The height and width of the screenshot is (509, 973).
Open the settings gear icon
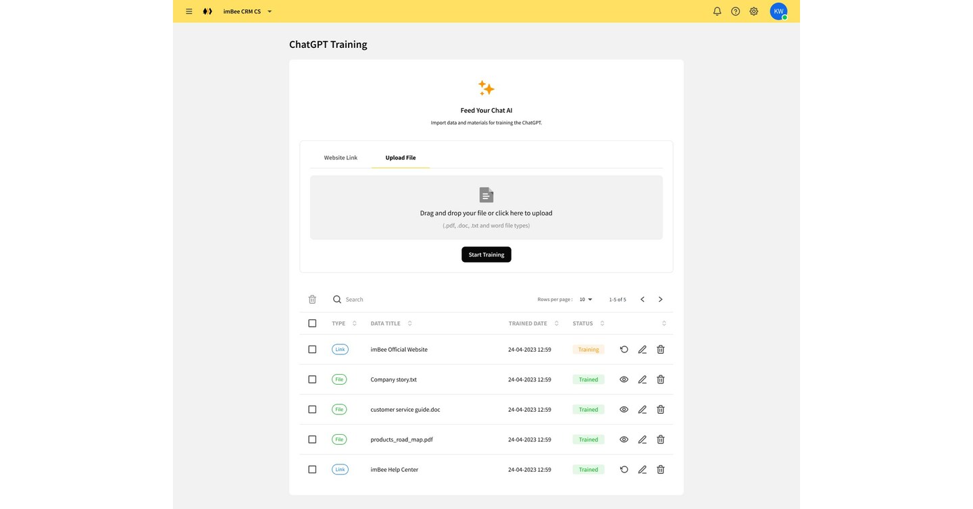(x=753, y=11)
